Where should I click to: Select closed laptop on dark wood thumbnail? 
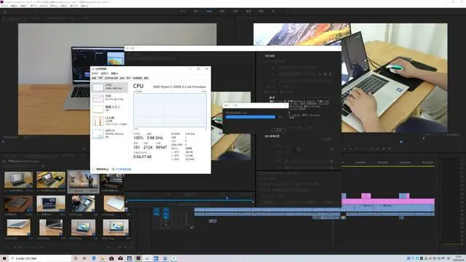[x=18, y=204]
